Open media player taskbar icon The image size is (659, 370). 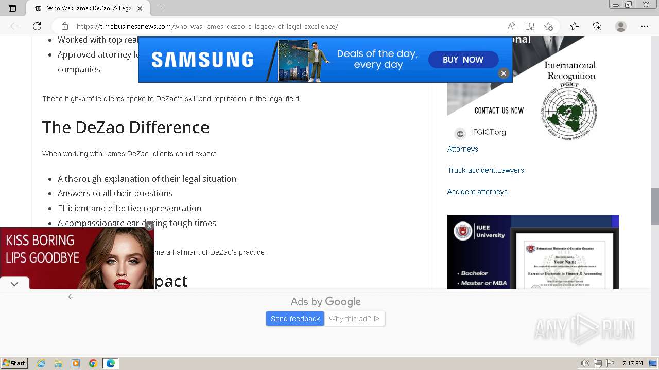click(76, 363)
